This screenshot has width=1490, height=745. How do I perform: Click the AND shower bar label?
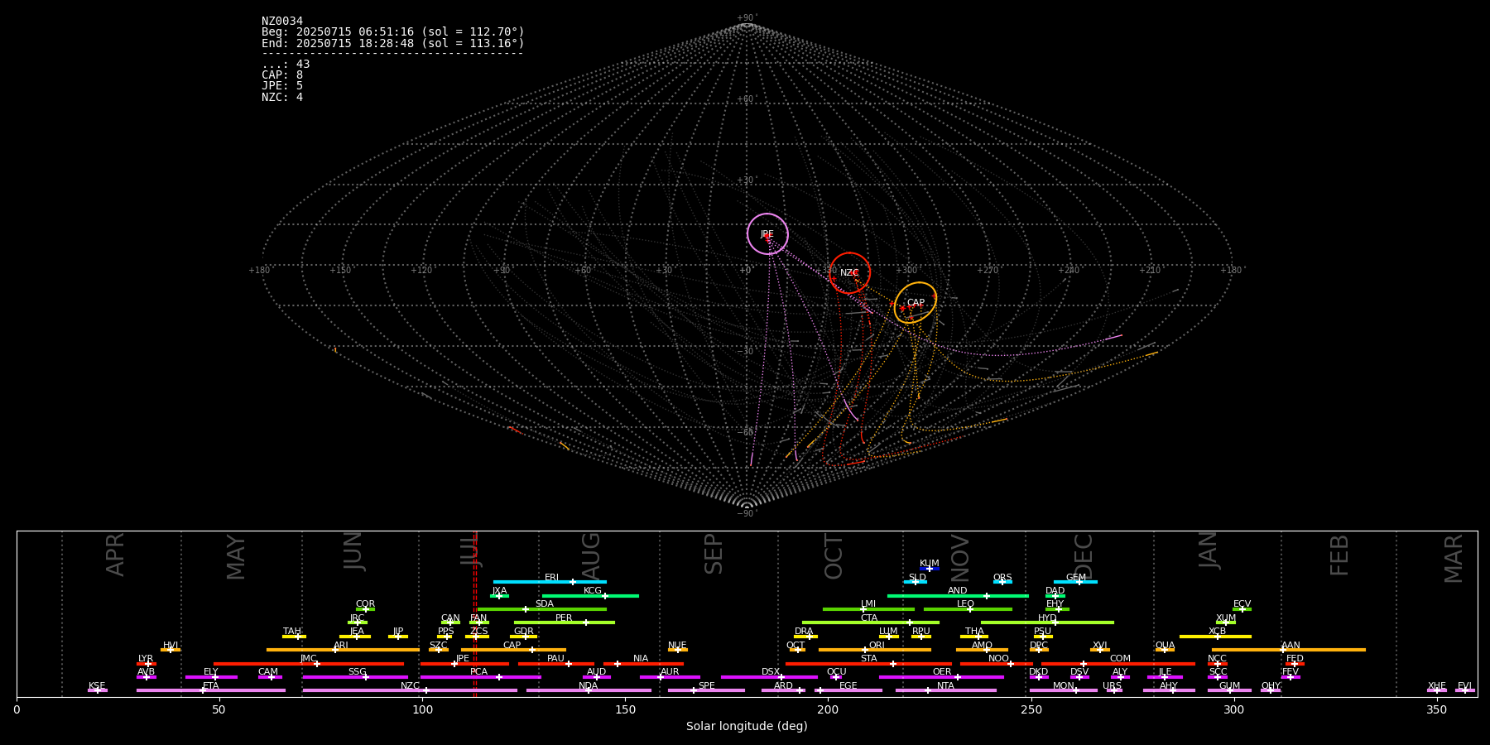[x=958, y=591]
